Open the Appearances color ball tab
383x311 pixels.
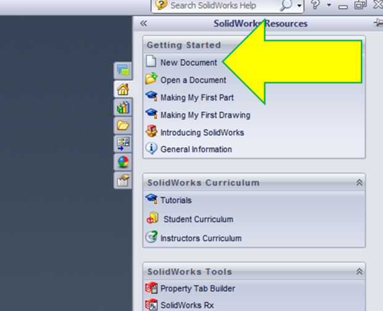point(123,162)
